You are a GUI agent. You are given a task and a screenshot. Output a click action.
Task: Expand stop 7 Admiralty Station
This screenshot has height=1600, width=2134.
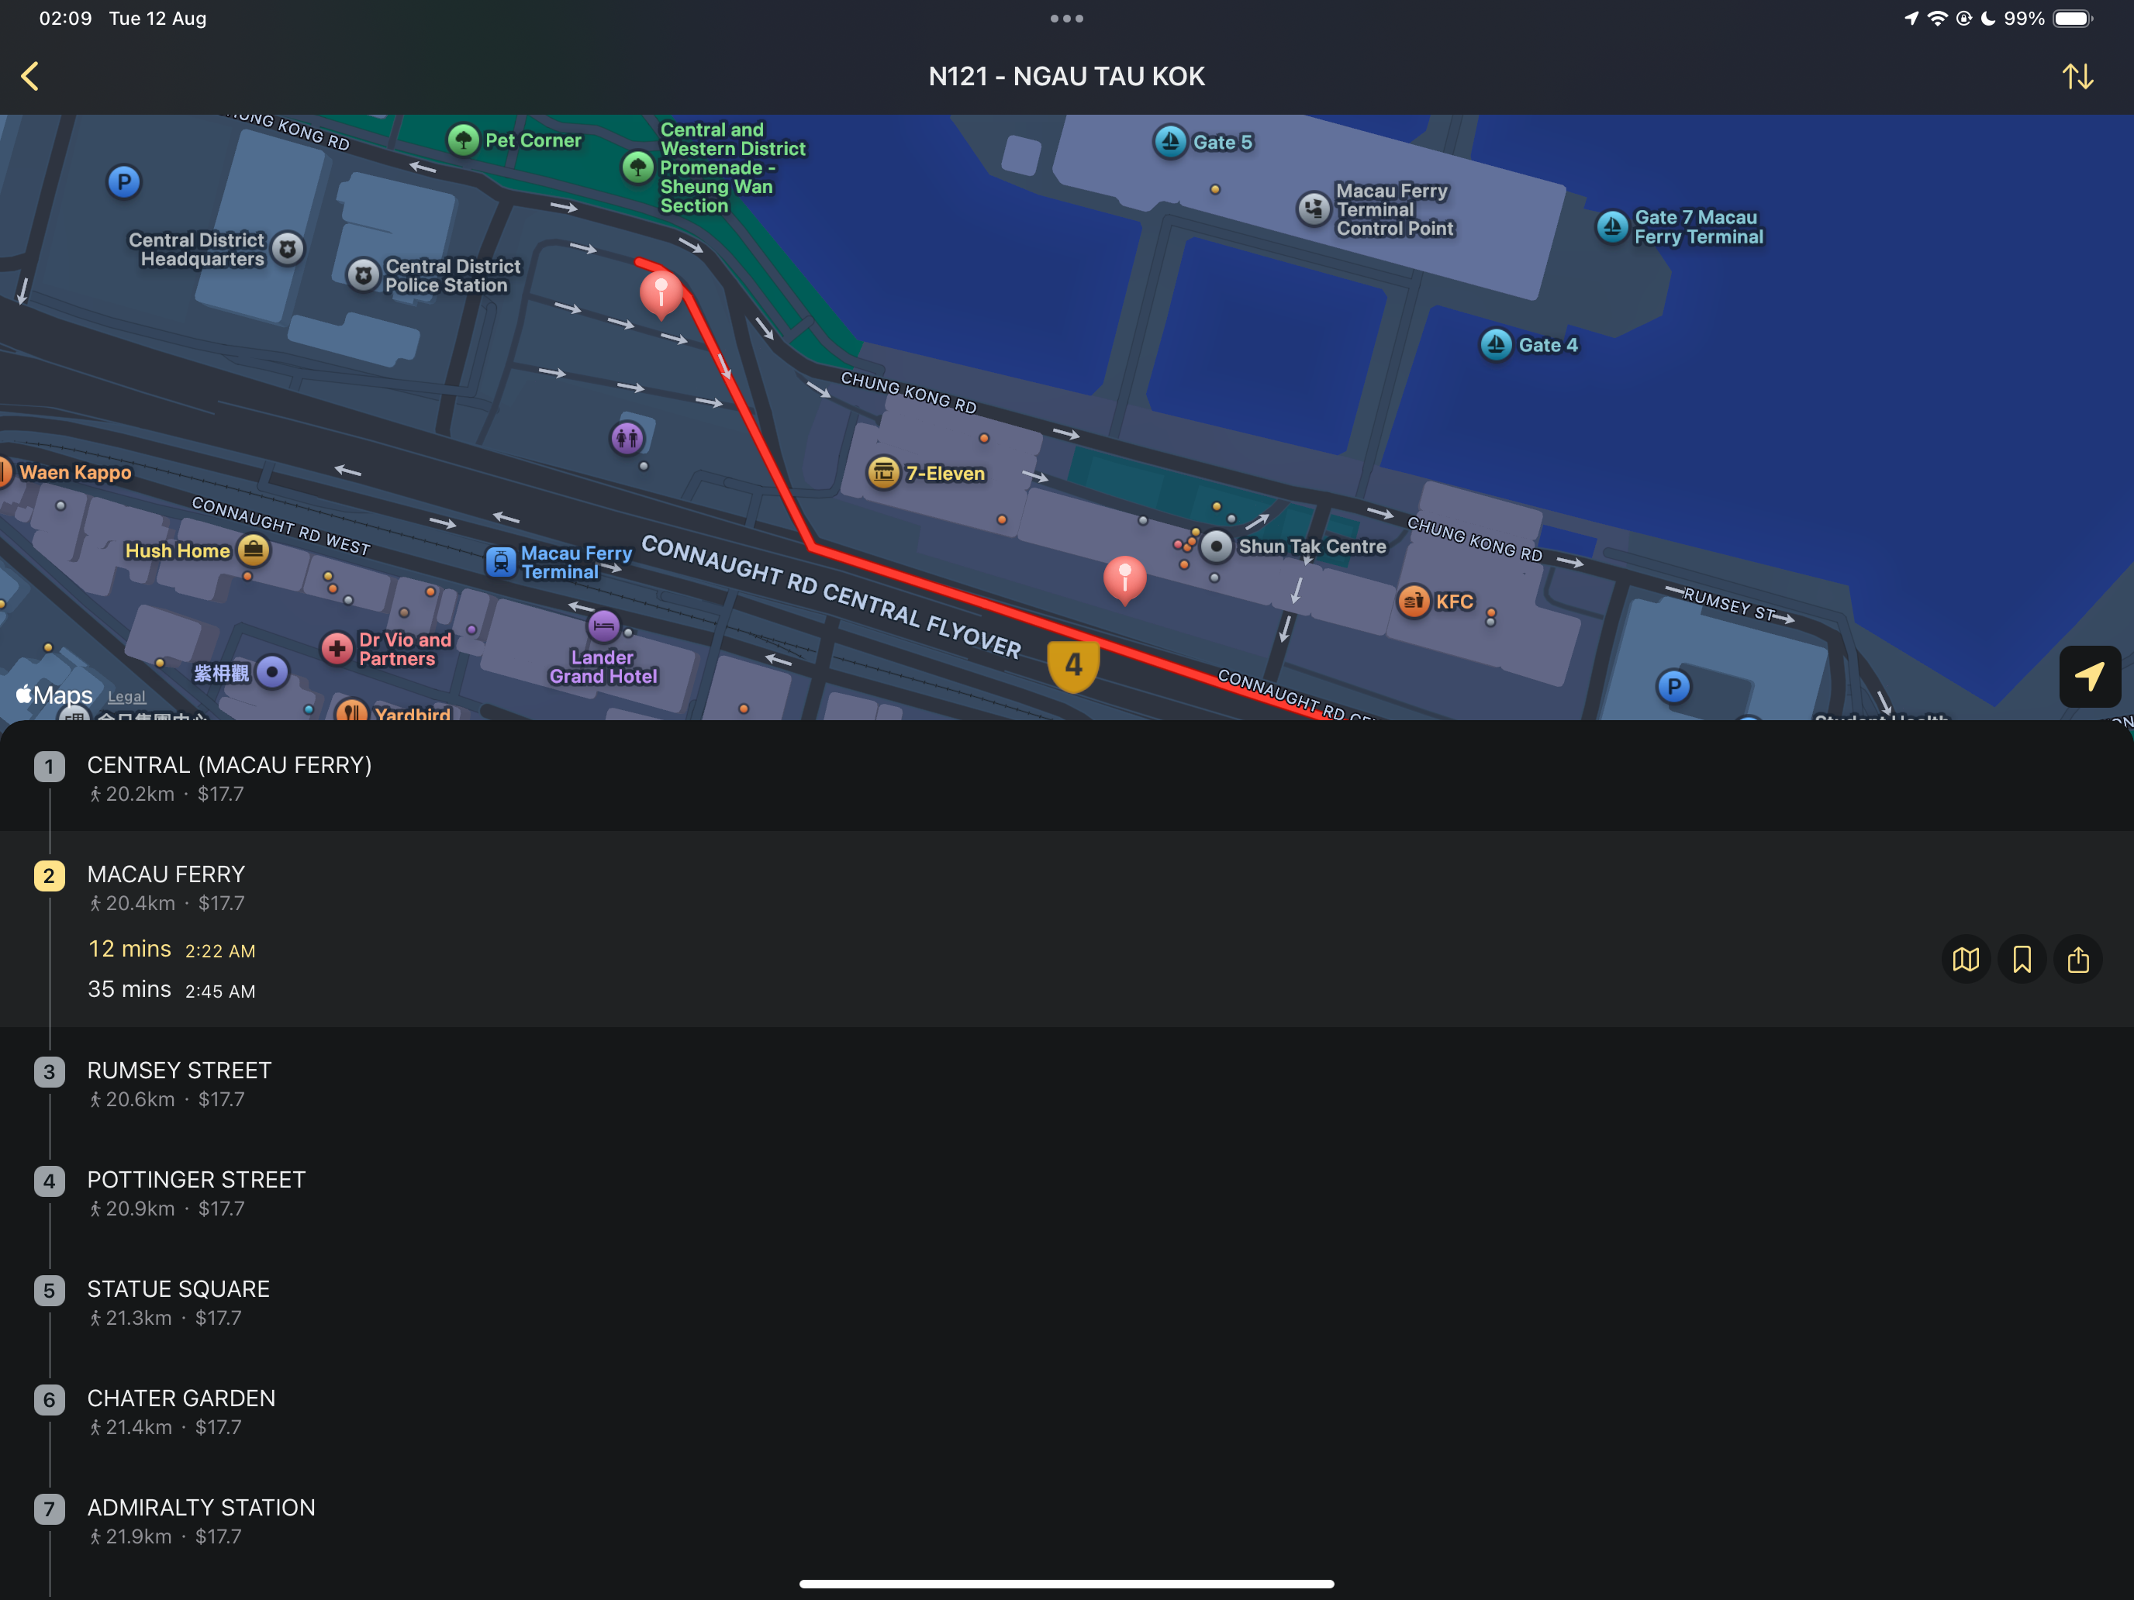click(x=1067, y=1520)
